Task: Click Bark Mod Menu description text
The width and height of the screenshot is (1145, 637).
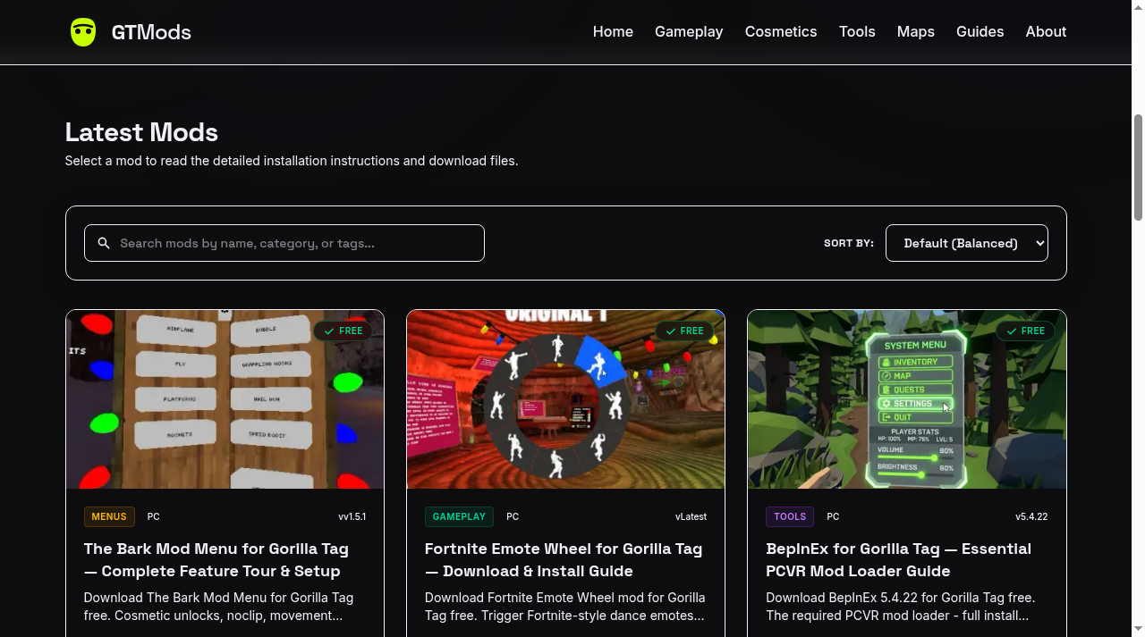Action: click(218, 607)
